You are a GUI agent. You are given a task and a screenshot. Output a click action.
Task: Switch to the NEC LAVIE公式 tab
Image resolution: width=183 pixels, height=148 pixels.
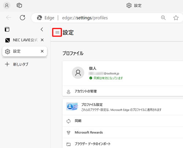25,40
